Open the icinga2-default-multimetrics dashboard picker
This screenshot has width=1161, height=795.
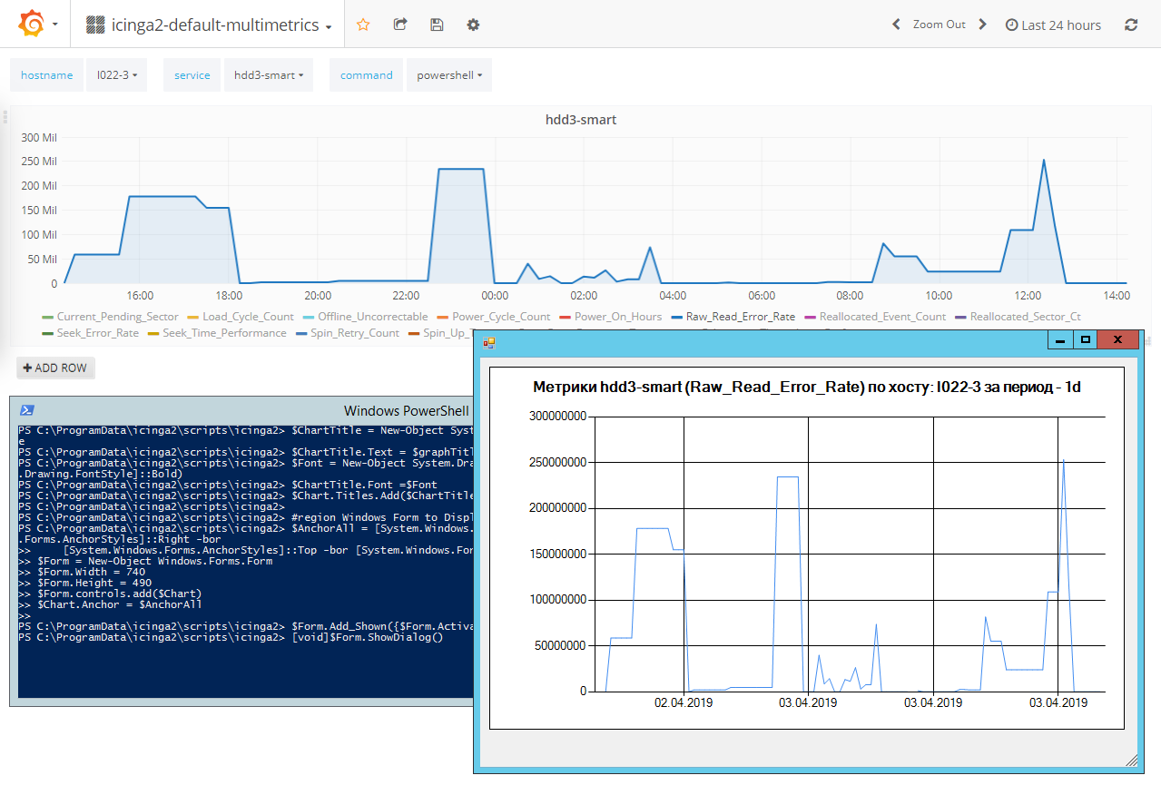pyautogui.click(x=214, y=25)
